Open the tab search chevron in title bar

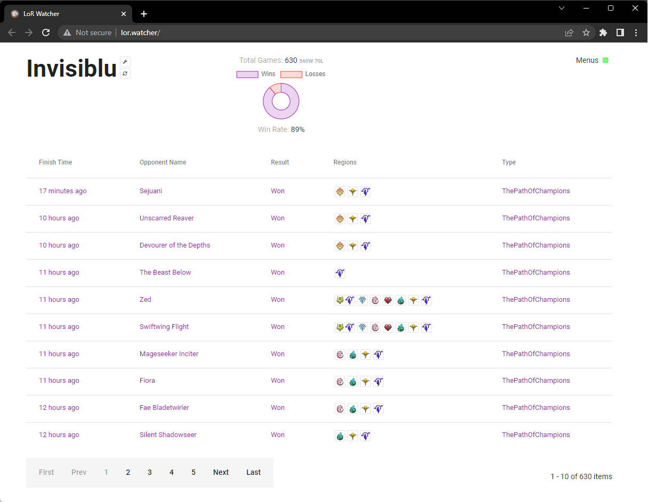click(561, 8)
